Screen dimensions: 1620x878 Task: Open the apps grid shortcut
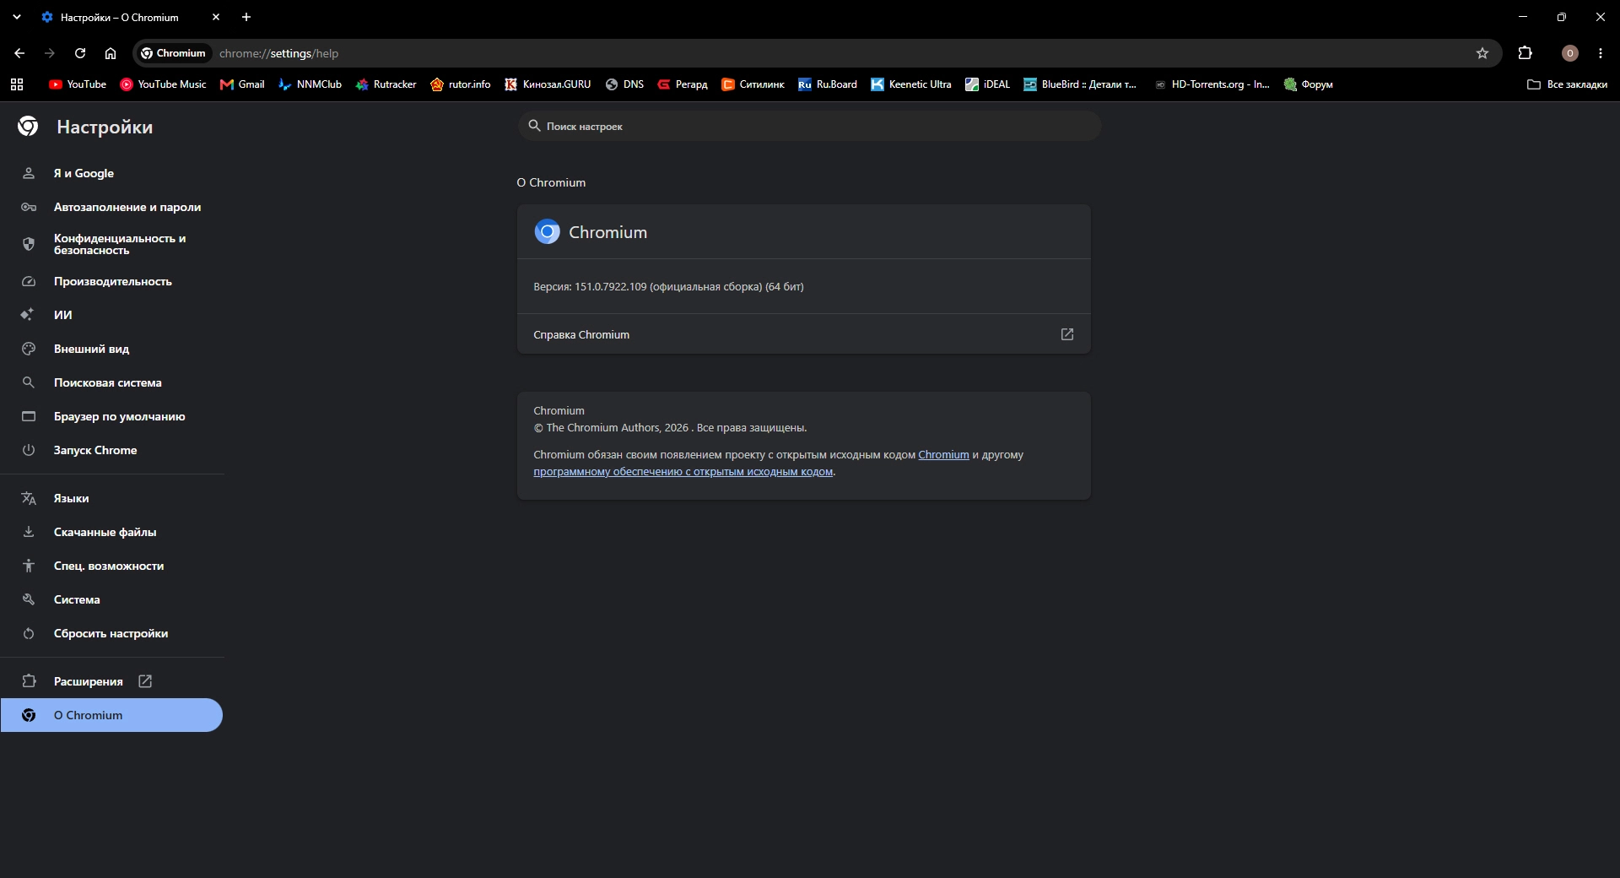click(17, 84)
